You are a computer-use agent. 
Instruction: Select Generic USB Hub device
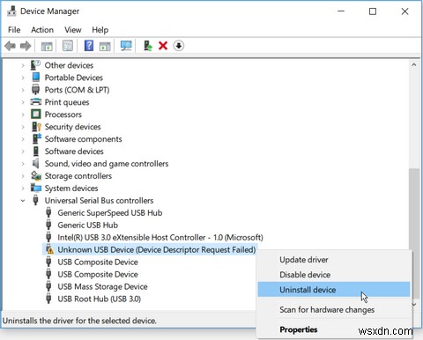[87, 225]
